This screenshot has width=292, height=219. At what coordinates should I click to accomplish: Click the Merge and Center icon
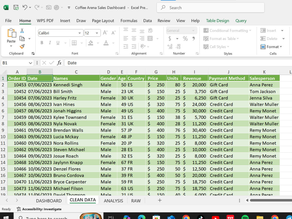150,39
